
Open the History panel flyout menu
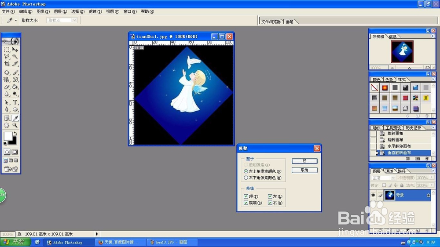(x=433, y=127)
